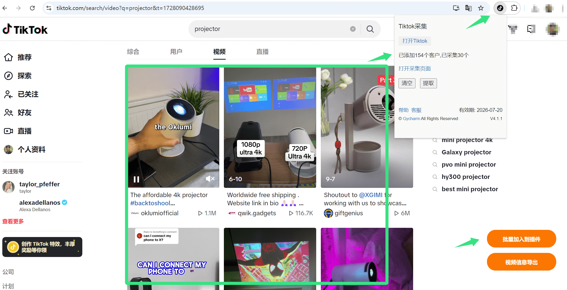The width and height of the screenshot is (567, 290).
Task: Switch to the 直播 results tab
Action: pos(262,52)
